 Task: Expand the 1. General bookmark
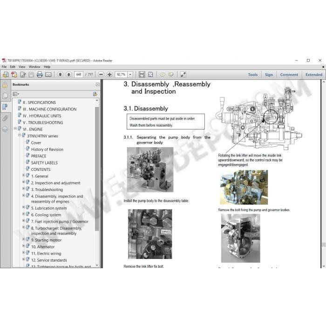point(23,175)
